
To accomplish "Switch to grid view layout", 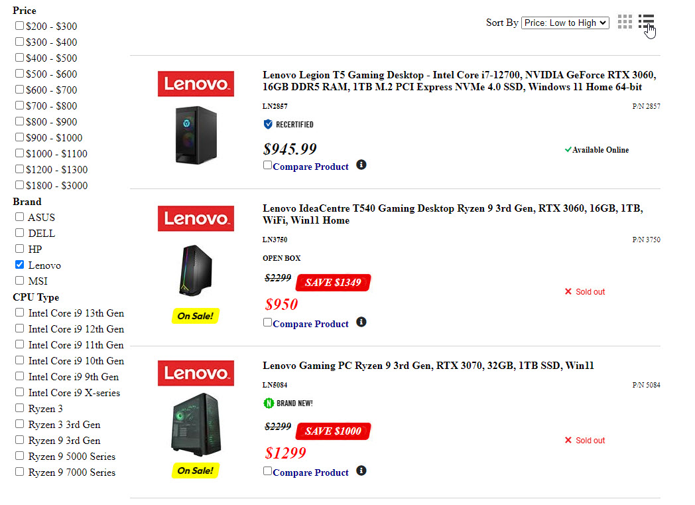I will 625,22.
